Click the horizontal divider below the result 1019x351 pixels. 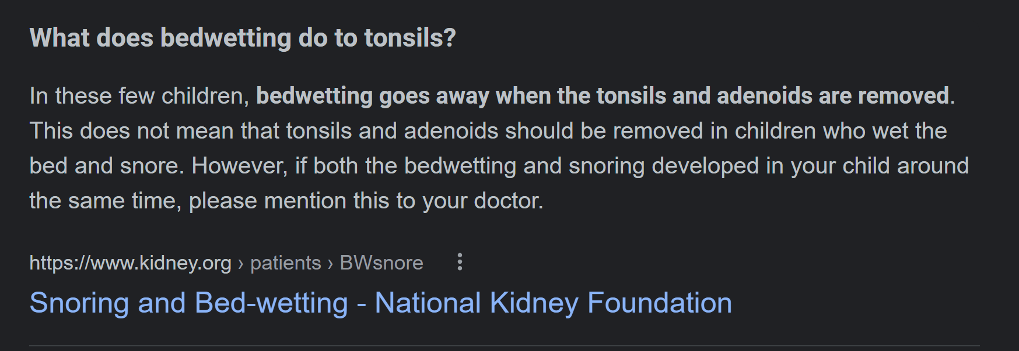(504, 346)
